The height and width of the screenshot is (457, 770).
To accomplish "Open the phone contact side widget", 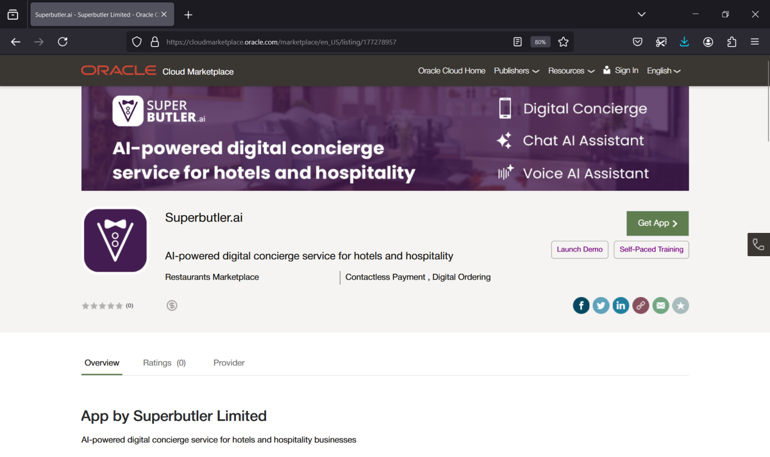I will (x=758, y=244).
